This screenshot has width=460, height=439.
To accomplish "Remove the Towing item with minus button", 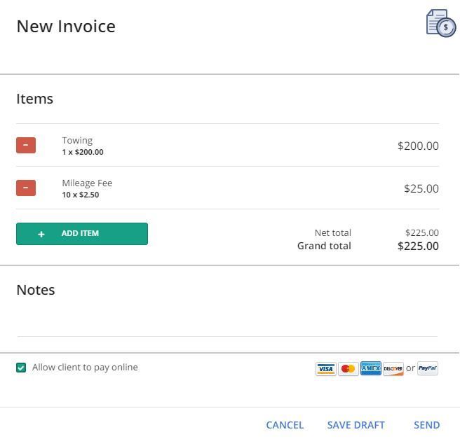I will (26, 145).
